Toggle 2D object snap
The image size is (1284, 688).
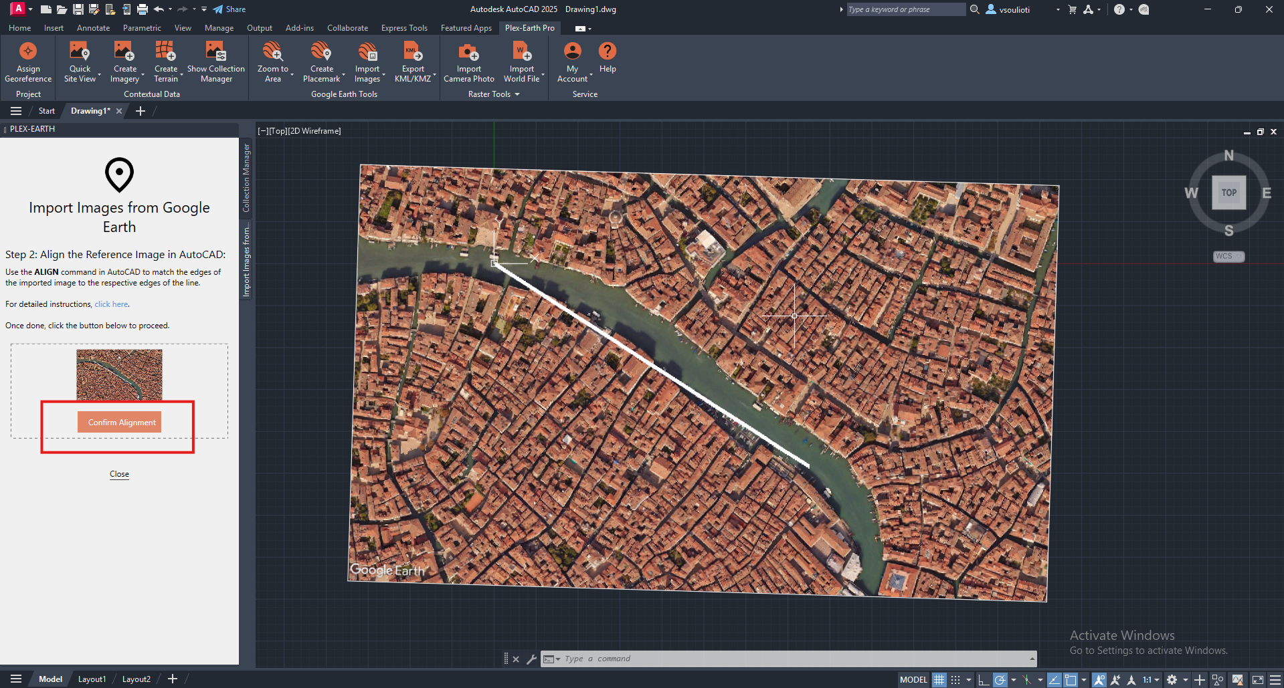coord(1071,679)
